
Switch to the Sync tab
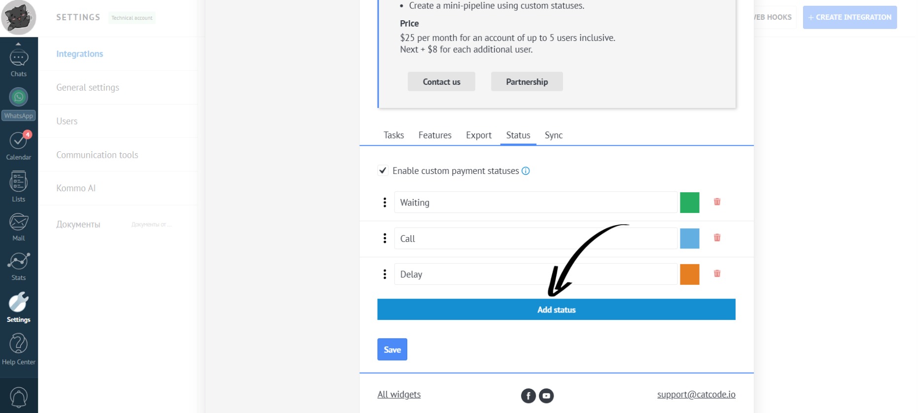[553, 135]
